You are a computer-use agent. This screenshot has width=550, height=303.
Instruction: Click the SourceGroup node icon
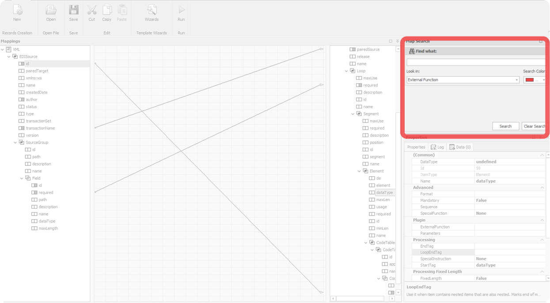pos(21,142)
